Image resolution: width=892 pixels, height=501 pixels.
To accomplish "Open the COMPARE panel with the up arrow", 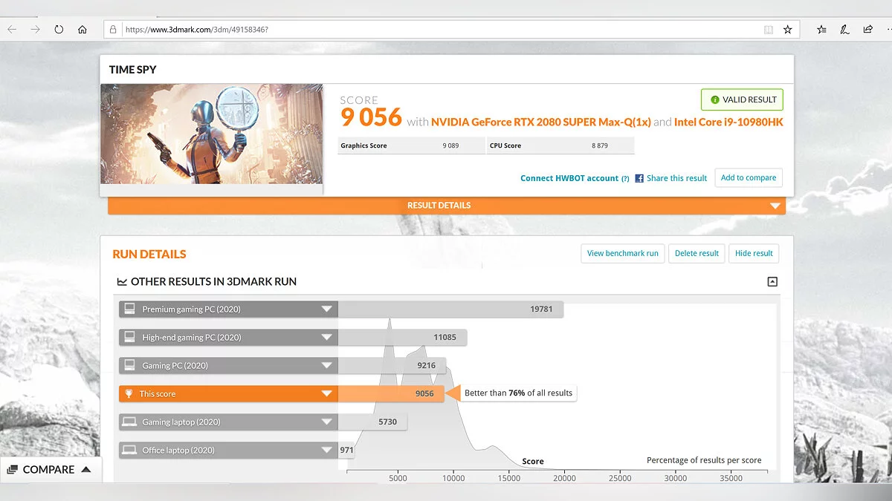I will coord(86,469).
